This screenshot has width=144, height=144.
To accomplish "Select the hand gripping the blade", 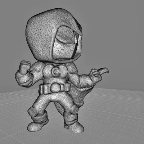I will point(96,74).
